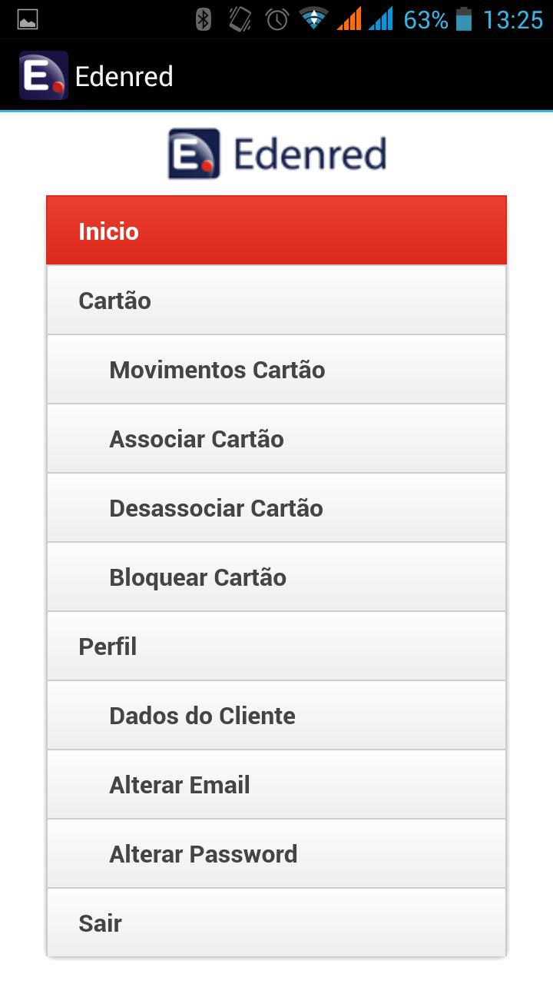553x984 pixels.
Task: Tap the Bluetooth status icon
Action: (x=204, y=20)
